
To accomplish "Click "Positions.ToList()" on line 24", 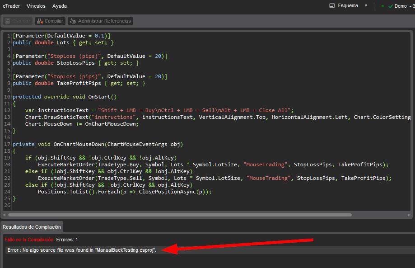I will click(66, 192).
